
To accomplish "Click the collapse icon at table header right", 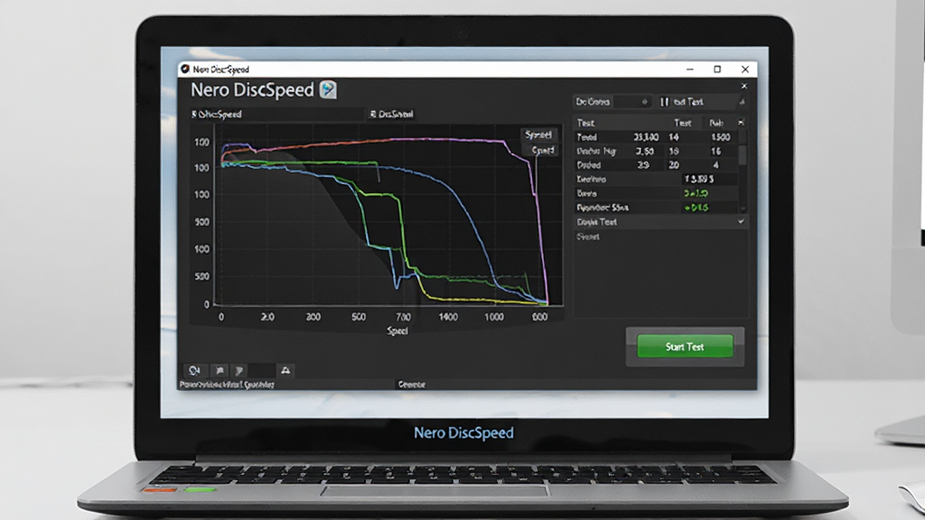I will click(741, 122).
